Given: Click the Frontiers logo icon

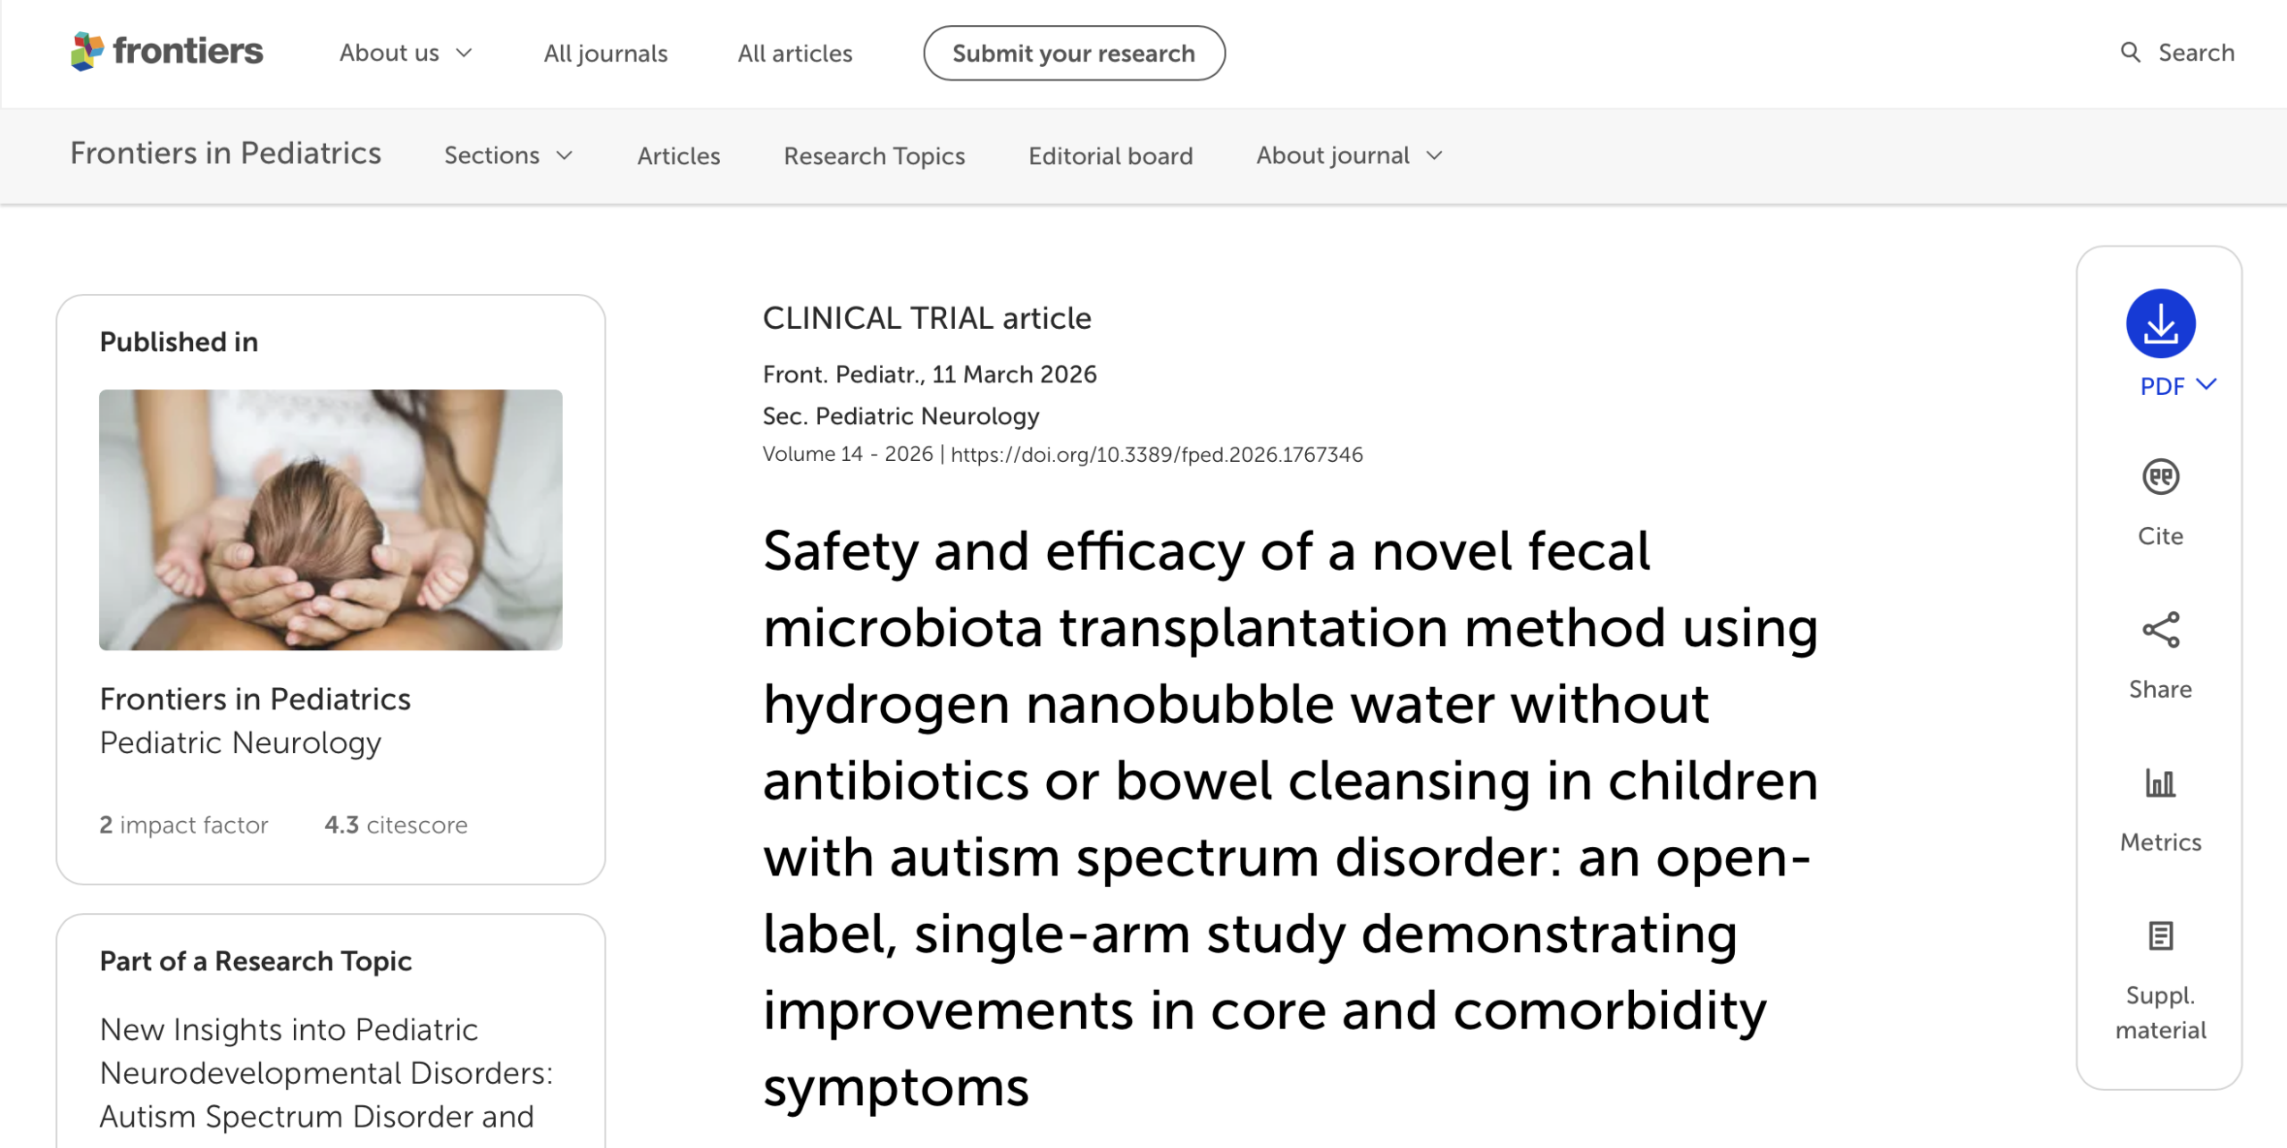Looking at the screenshot, I should [x=88, y=52].
